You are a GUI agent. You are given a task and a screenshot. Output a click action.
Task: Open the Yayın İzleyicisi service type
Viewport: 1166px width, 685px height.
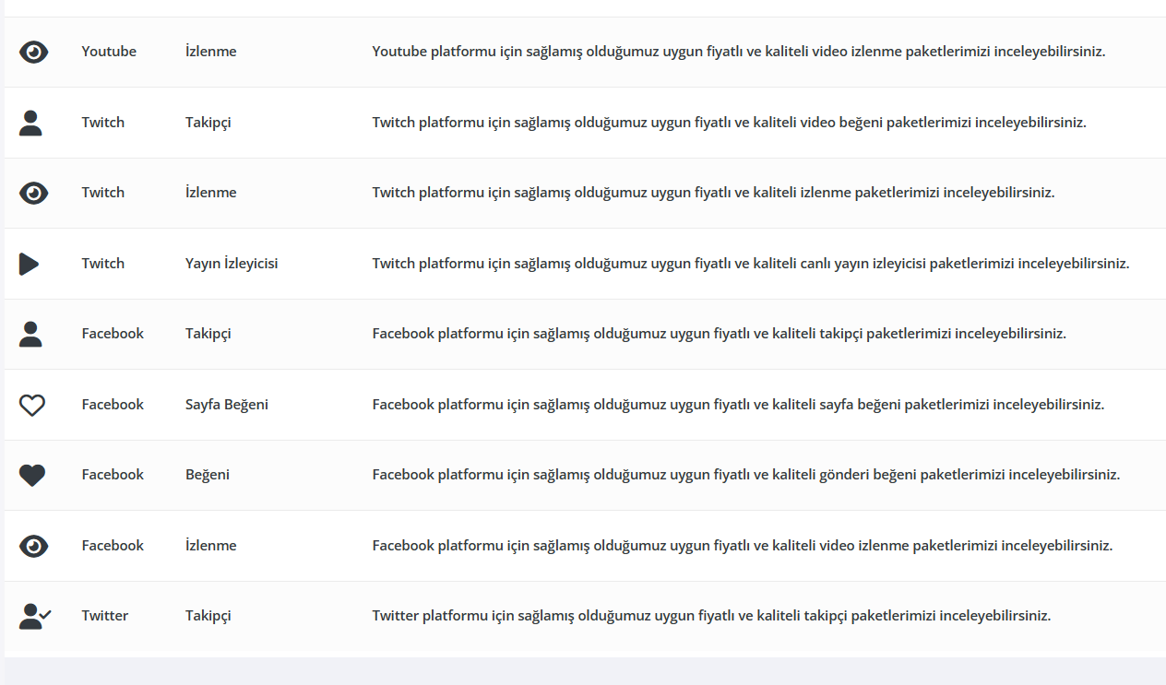coord(232,264)
